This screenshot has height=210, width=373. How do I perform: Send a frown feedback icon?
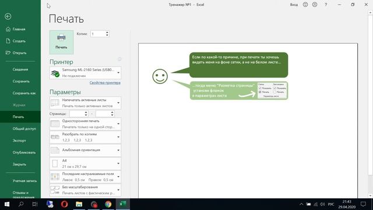315,5
